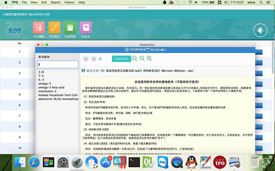275x171 pixels.
Task: Launch Safari from the dock
Action: point(34,162)
